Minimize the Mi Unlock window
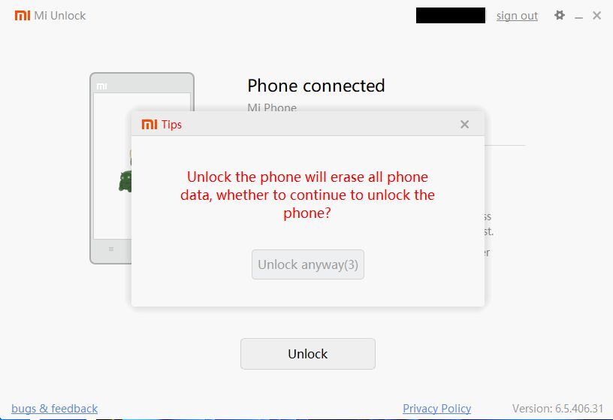 point(578,16)
